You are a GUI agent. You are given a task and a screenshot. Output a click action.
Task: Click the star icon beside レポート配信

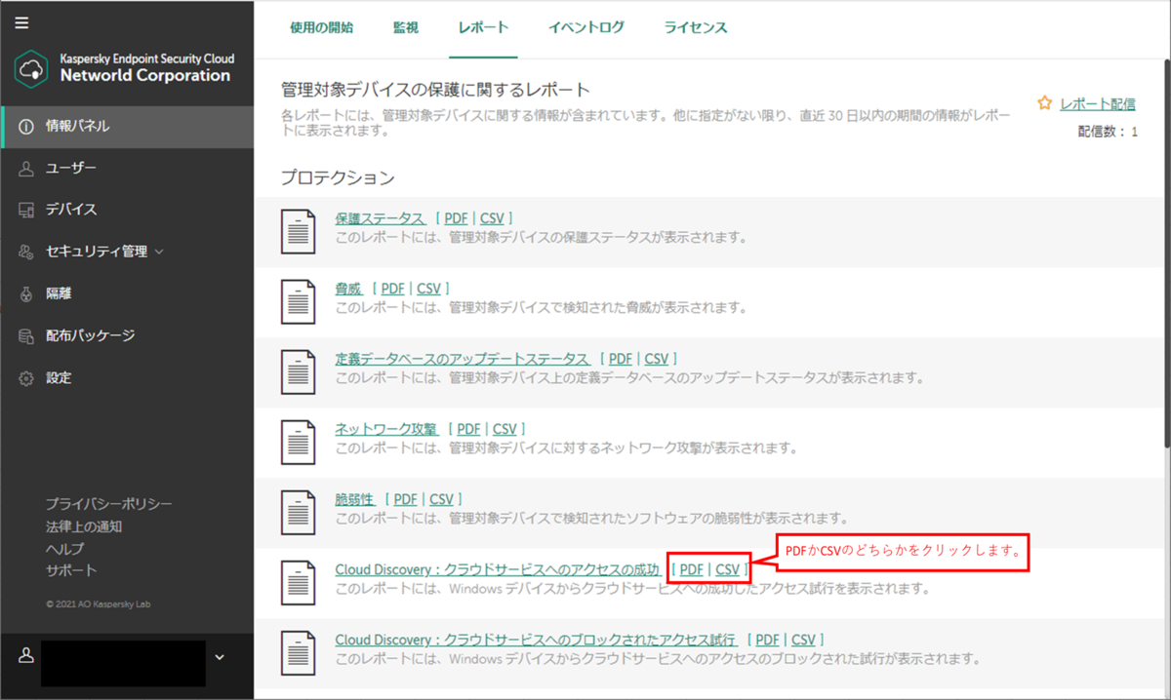point(1043,101)
